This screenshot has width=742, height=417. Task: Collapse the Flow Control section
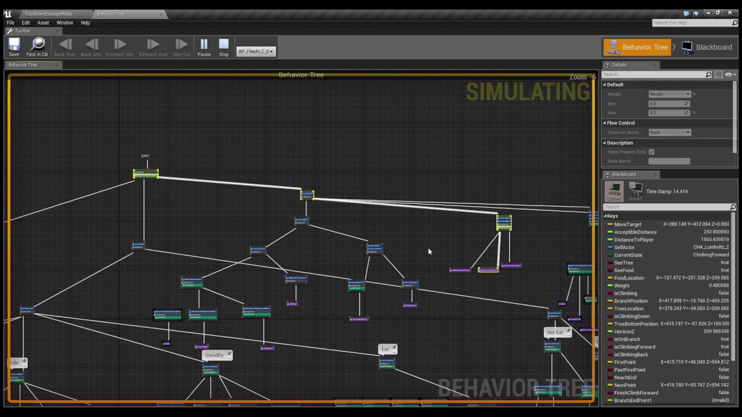point(604,123)
